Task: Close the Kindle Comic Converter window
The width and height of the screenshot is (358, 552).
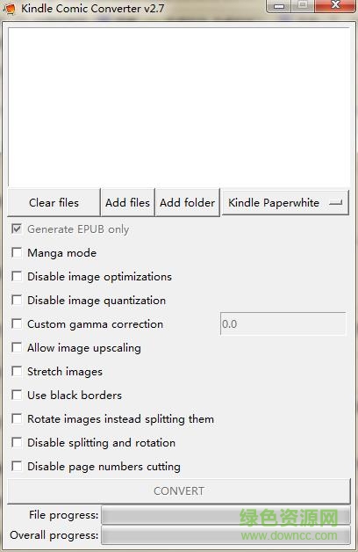Action: (335, 5)
